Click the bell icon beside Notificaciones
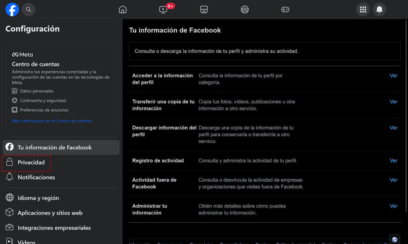The image size is (408, 244). (x=10, y=177)
